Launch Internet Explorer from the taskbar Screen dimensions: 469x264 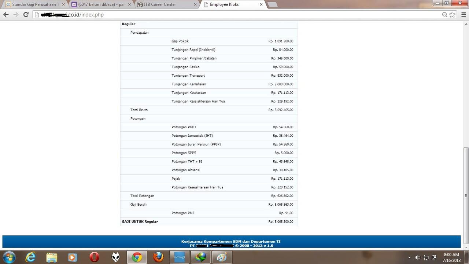(x=30, y=257)
